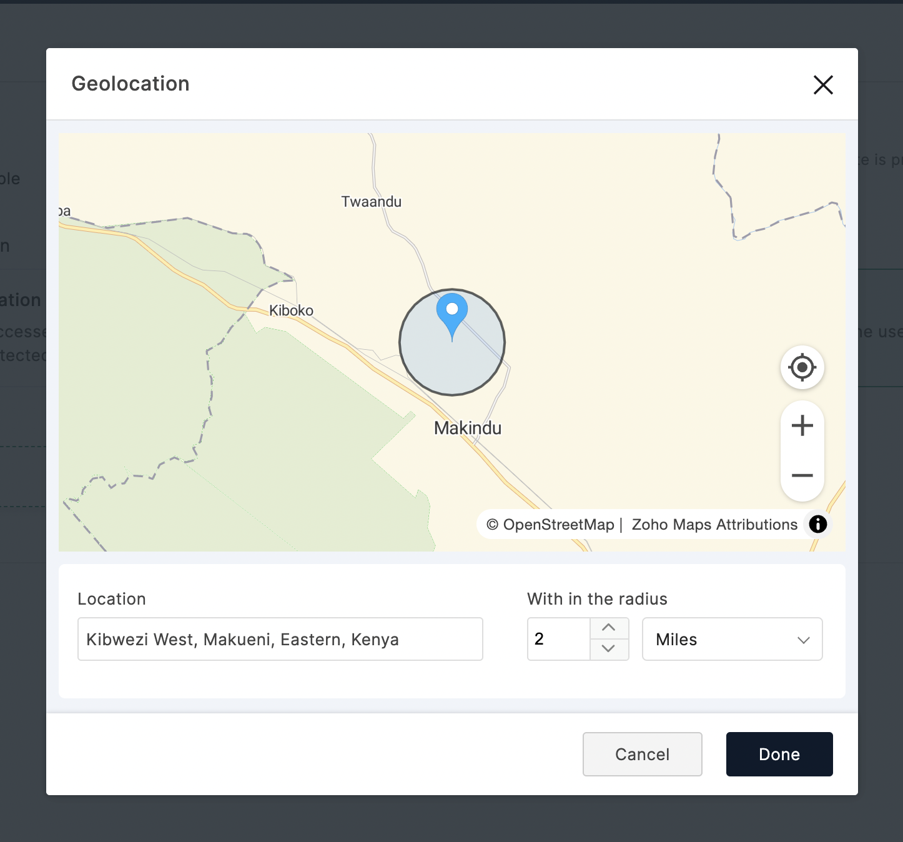Viewport: 903px width, 842px height.
Task: Zoom in the map with plus icon
Action: [802, 426]
